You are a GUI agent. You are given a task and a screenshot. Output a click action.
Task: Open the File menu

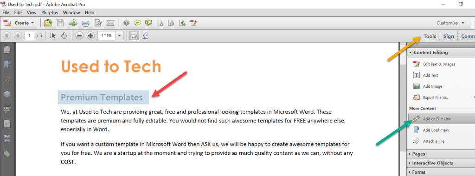(6, 12)
